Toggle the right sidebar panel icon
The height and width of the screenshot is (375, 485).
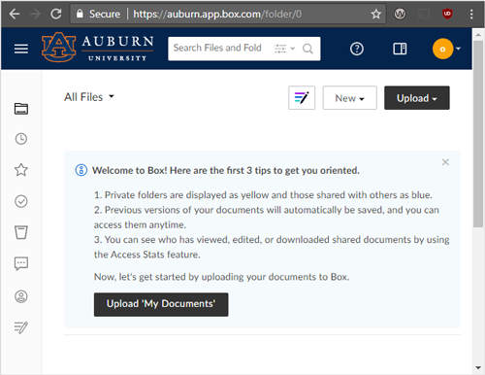400,49
